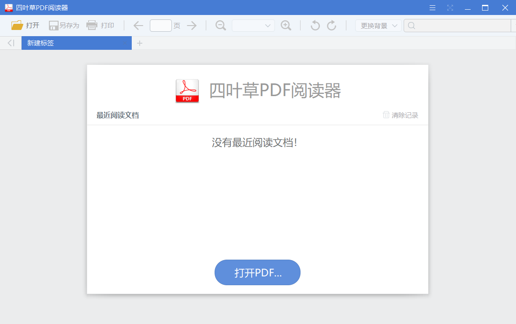Click the page number input field

click(x=161, y=25)
